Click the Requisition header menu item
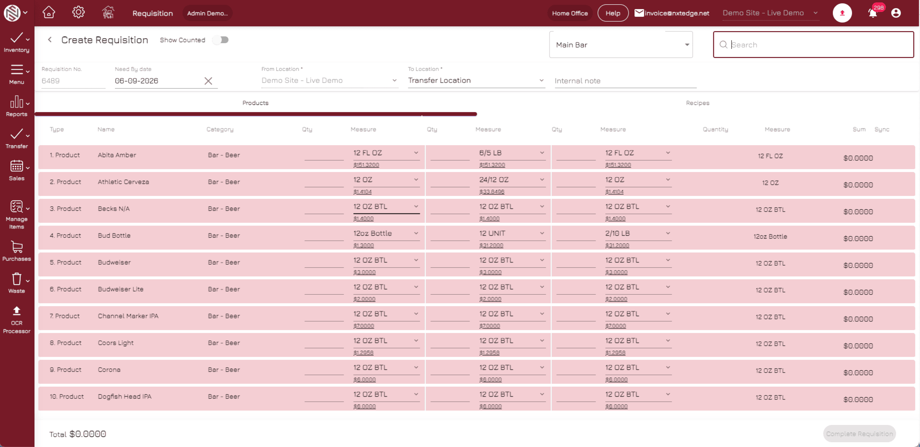This screenshot has height=447, width=920. coord(152,13)
